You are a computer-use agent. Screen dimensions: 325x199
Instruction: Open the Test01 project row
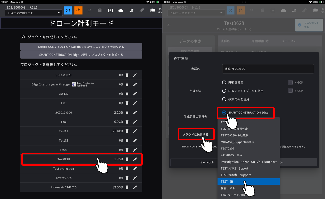81,131
